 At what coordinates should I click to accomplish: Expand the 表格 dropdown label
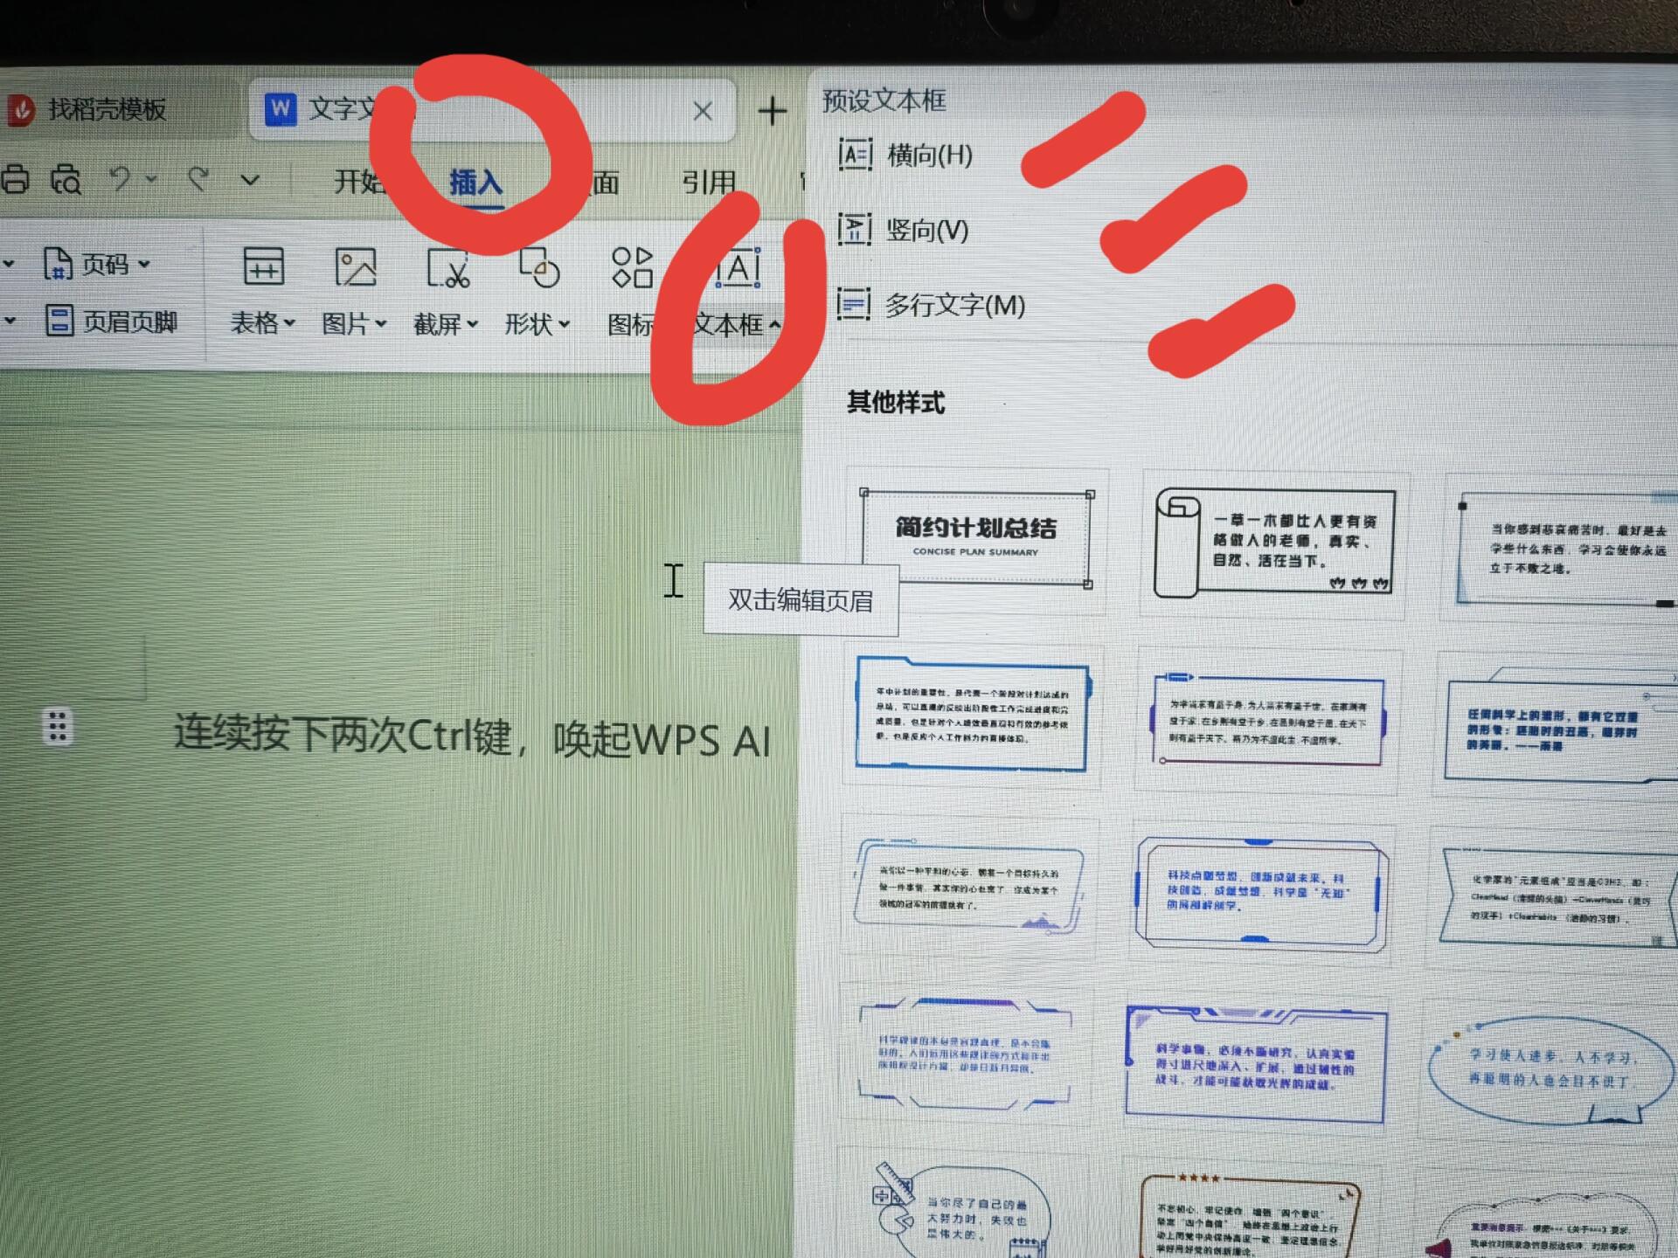(x=262, y=324)
